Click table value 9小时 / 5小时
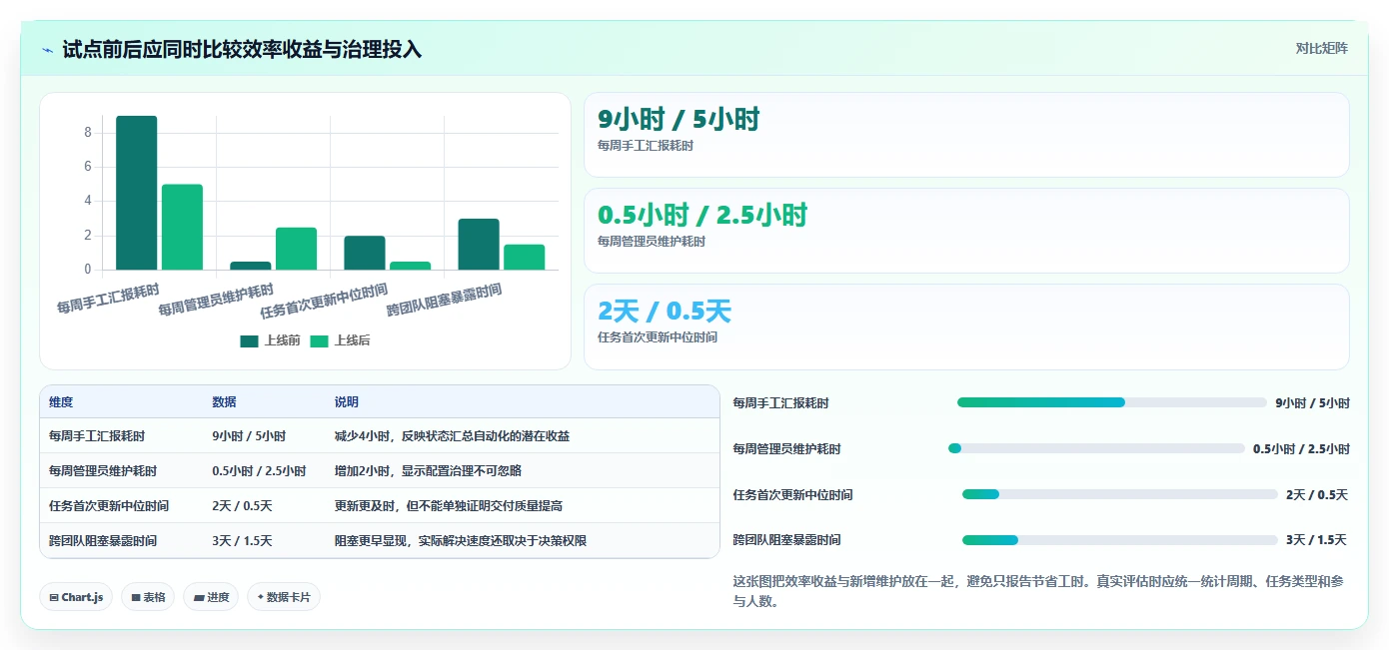Image resolution: width=1389 pixels, height=650 pixels. [249, 436]
